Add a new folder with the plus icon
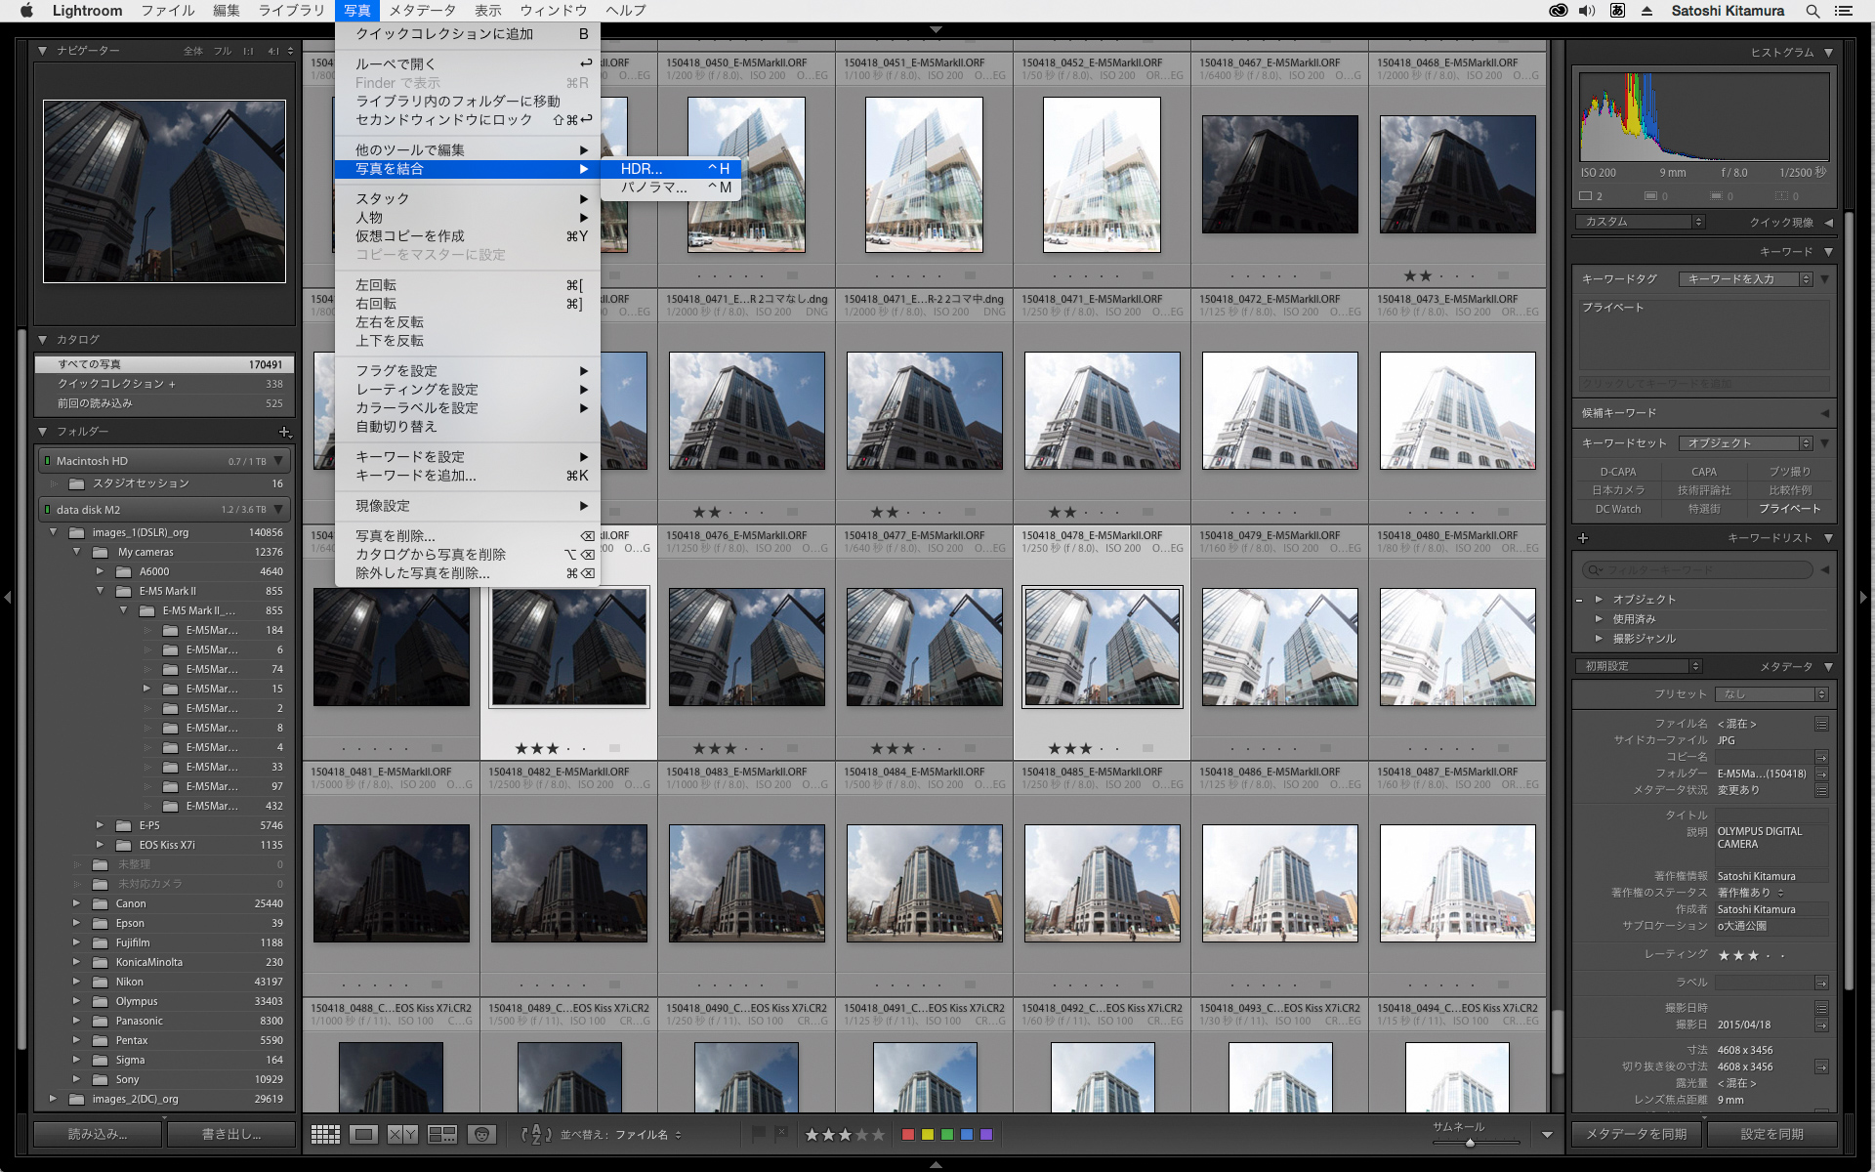The width and height of the screenshot is (1875, 1172). (x=284, y=431)
